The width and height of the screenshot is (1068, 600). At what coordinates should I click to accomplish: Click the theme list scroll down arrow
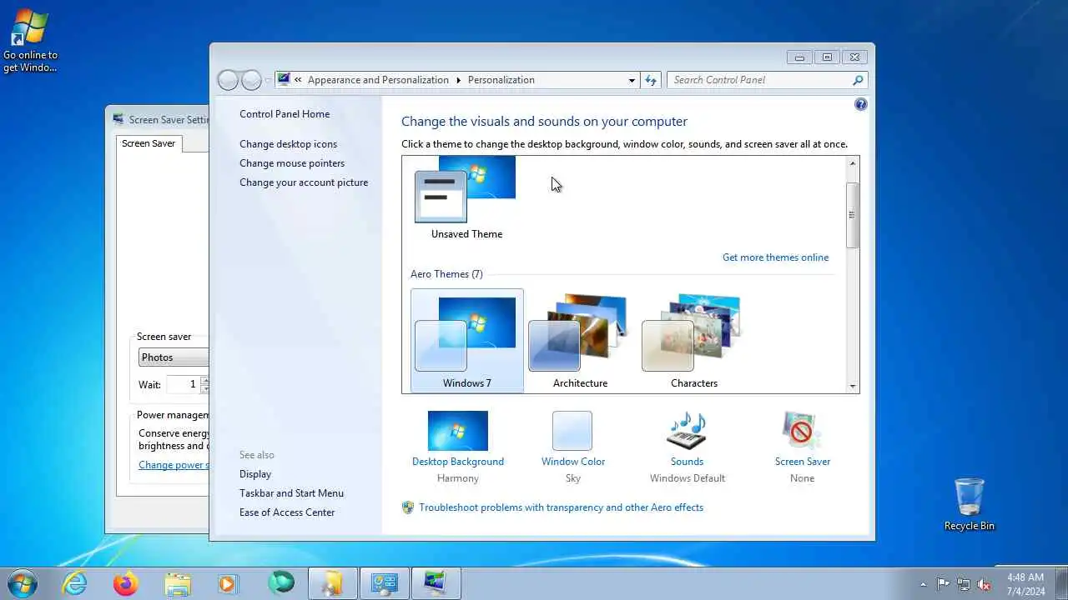pyautogui.click(x=852, y=386)
